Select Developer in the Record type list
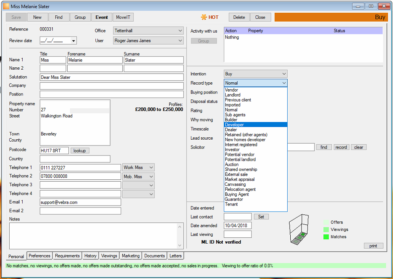Viewport: 393px width, 279px height. click(x=255, y=125)
